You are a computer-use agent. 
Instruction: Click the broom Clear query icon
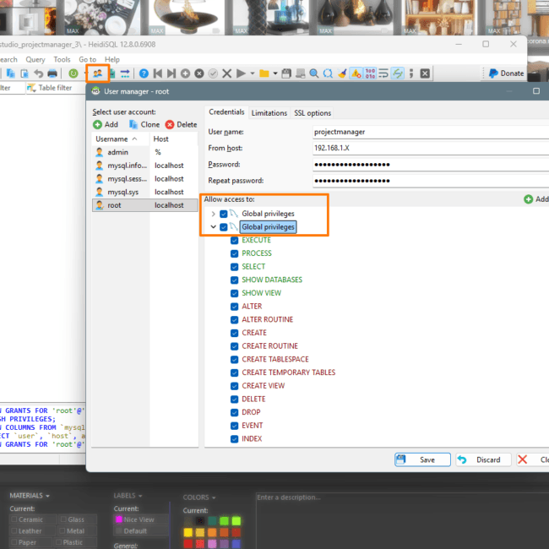(x=342, y=73)
